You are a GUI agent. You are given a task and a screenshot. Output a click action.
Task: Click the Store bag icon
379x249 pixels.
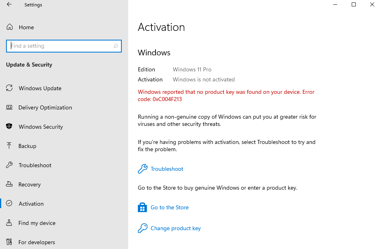click(x=142, y=207)
